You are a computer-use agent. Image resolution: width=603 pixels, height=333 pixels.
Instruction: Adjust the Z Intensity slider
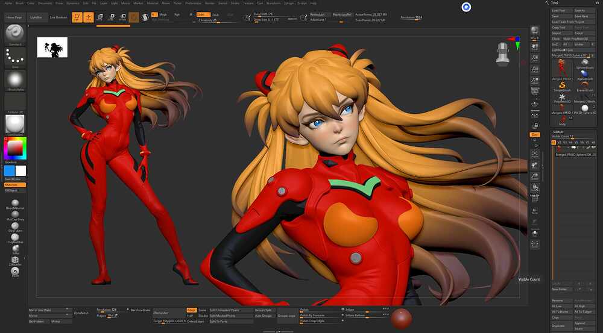(x=219, y=20)
